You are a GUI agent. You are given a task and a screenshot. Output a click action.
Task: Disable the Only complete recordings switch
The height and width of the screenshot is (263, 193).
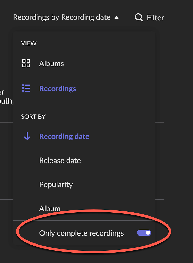click(144, 233)
